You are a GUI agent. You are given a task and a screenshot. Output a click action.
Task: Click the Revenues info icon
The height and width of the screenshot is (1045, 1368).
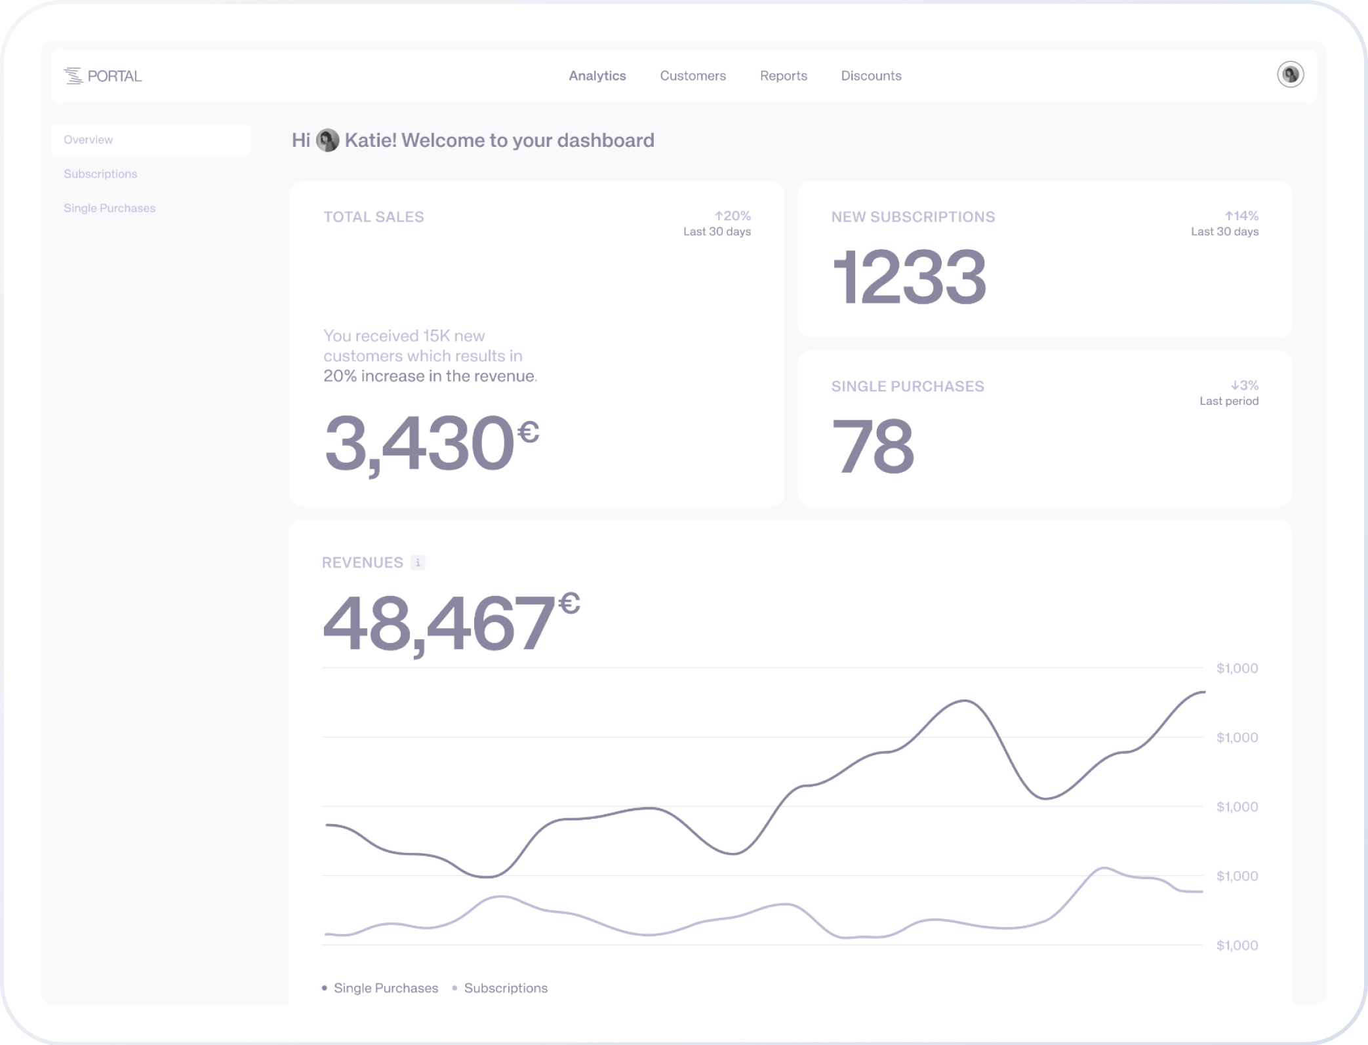pyautogui.click(x=418, y=562)
